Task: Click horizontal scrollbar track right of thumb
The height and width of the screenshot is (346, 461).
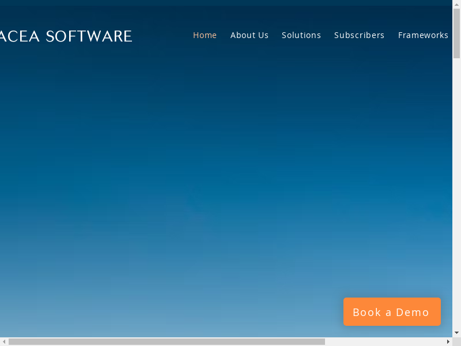Action: coord(385,341)
